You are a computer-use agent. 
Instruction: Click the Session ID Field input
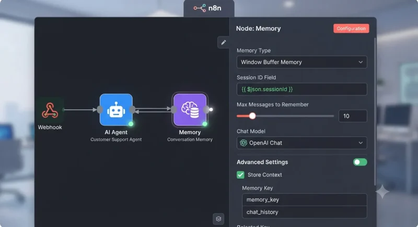(x=302, y=89)
